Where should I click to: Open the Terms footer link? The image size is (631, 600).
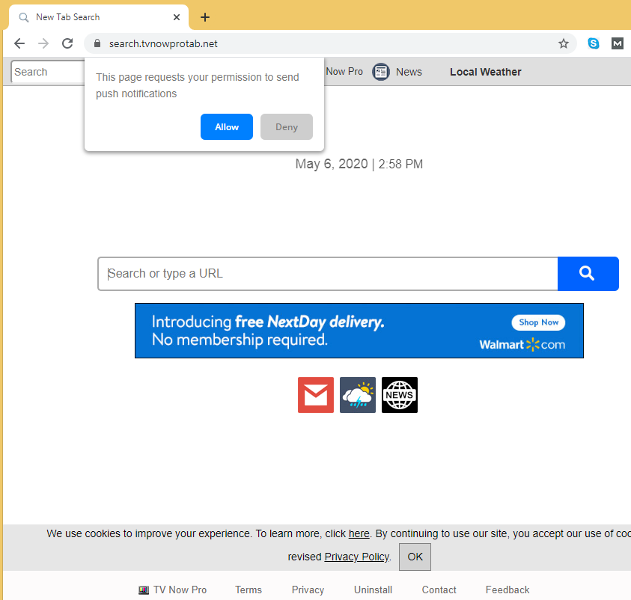coord(249,590)
